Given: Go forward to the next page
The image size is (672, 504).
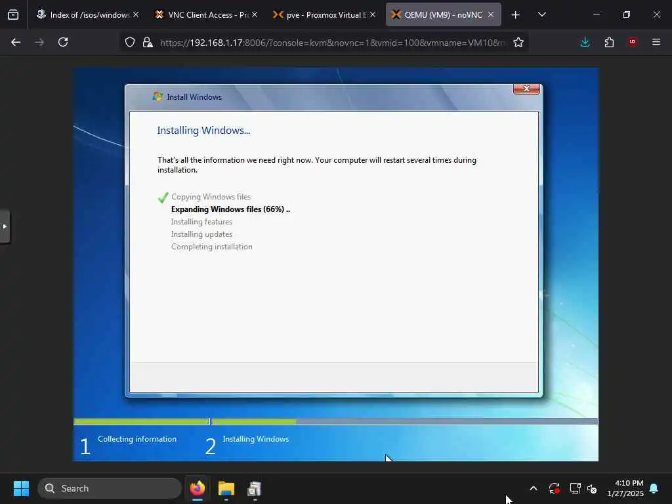Looking at the screenshot, I should pos(39,42).
